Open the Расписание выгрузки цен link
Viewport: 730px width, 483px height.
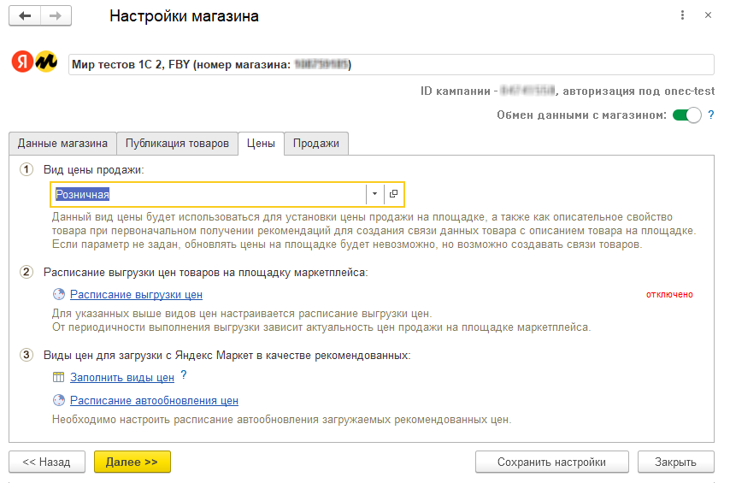[x=136, y=294]
